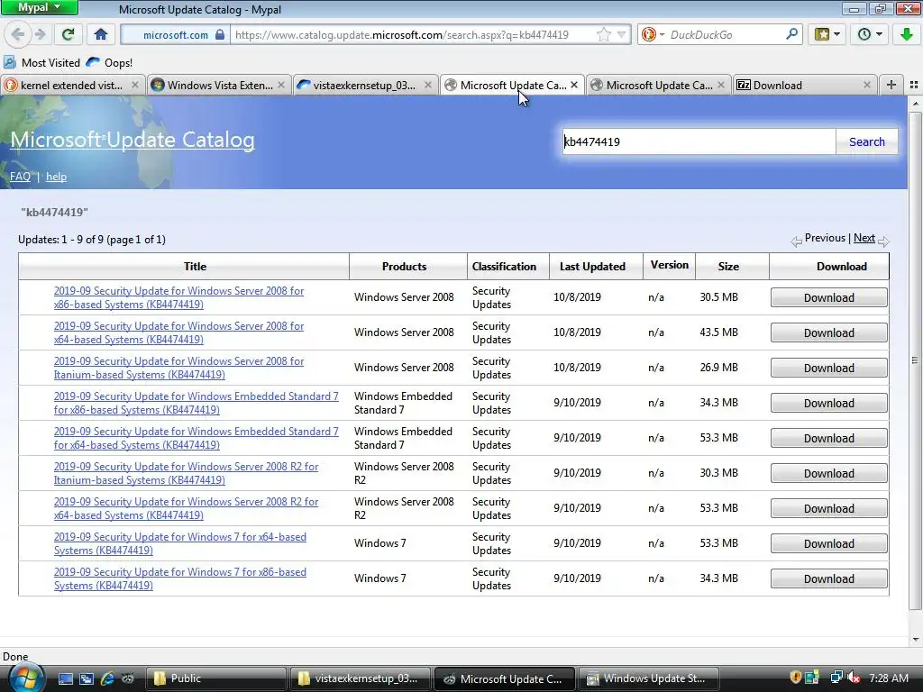Click the scrollbar down arrow
This screenshot has height=692, width=923.
click(x=916, y=640)
